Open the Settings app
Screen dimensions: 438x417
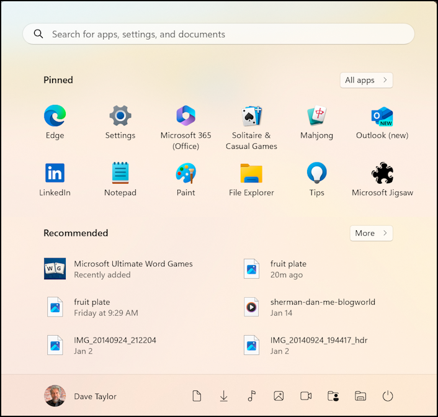(120, 122)
